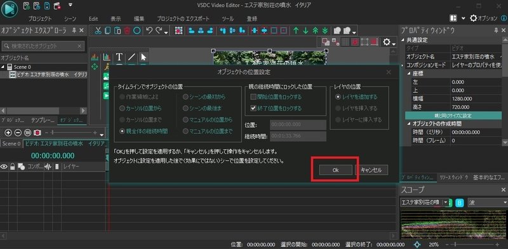
Task: Click the Ok button in dialog
Action: point(335,170)
